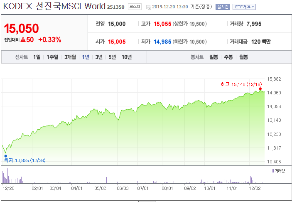The width and height of the screenshot is (292, 202).
Task: Click the 거래량 value 7,995
Action: coord(254,24)
